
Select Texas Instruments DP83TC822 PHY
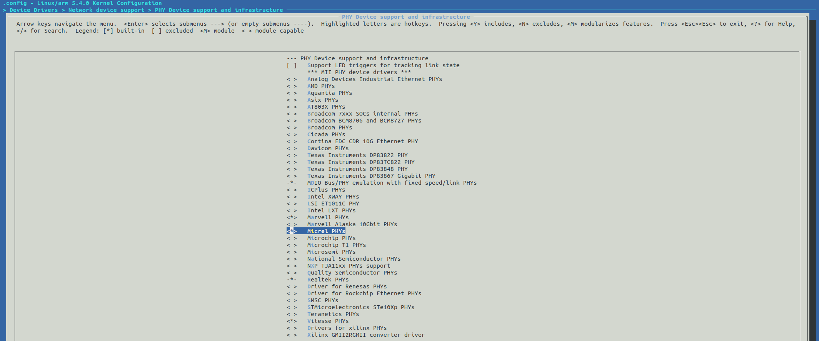(x=350, y=162)
